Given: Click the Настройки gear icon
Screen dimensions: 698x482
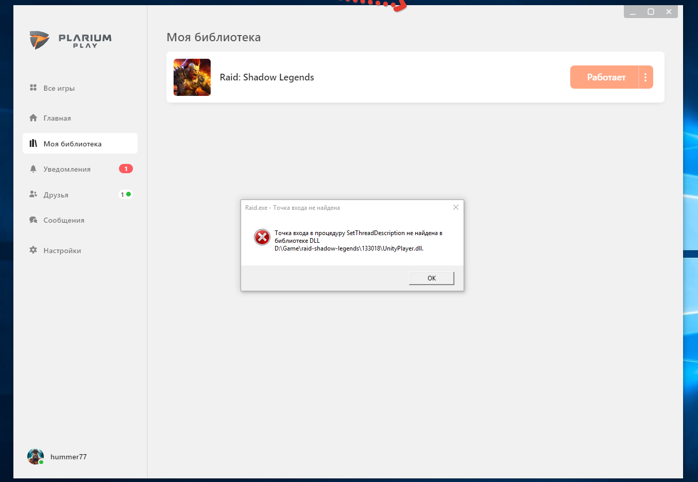Looking at the screenshot, I should 33,250.
